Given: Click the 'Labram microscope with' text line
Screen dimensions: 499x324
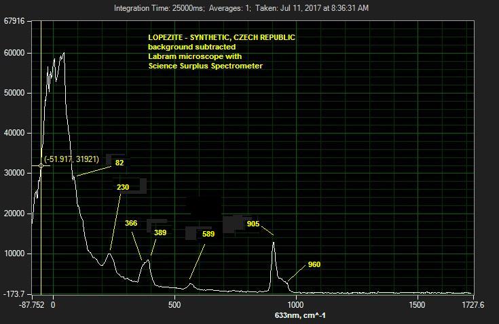Looking at the screenshot, I should 195,56.
